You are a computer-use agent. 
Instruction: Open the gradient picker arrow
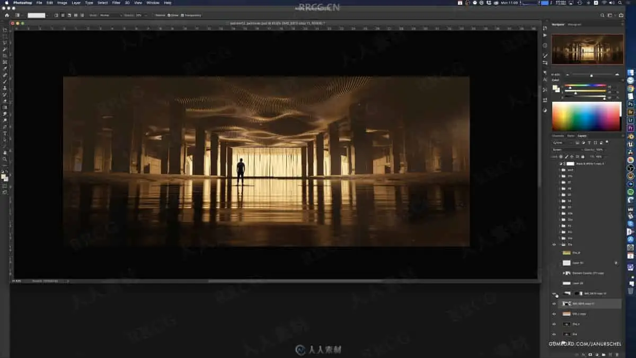47,15
